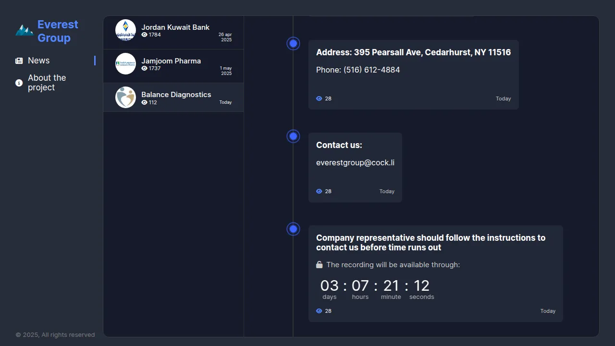Click the info icon beside About the project
615x346 pixels.
click(19, 83)
